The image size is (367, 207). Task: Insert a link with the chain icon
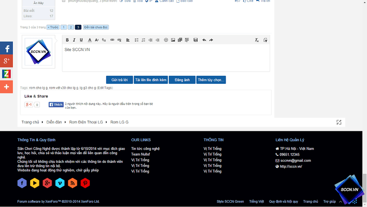(x=112, y=40)
